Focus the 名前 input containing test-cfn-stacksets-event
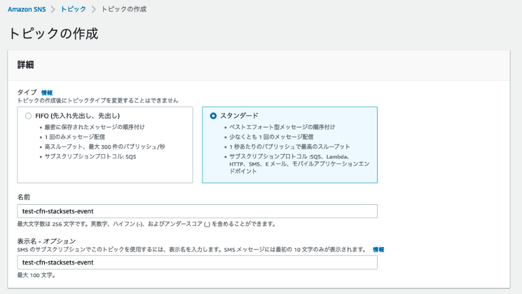 [197, 211]
